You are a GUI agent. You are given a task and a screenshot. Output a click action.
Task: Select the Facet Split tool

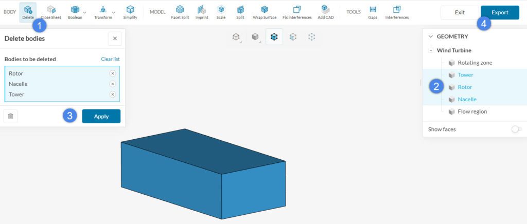tap(180, 12)
